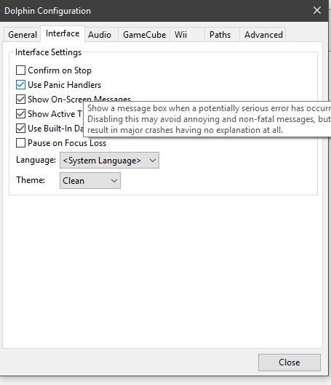The image size is (331, 385).
Task: Switch to the Audio tab
Action: point(100,35)
